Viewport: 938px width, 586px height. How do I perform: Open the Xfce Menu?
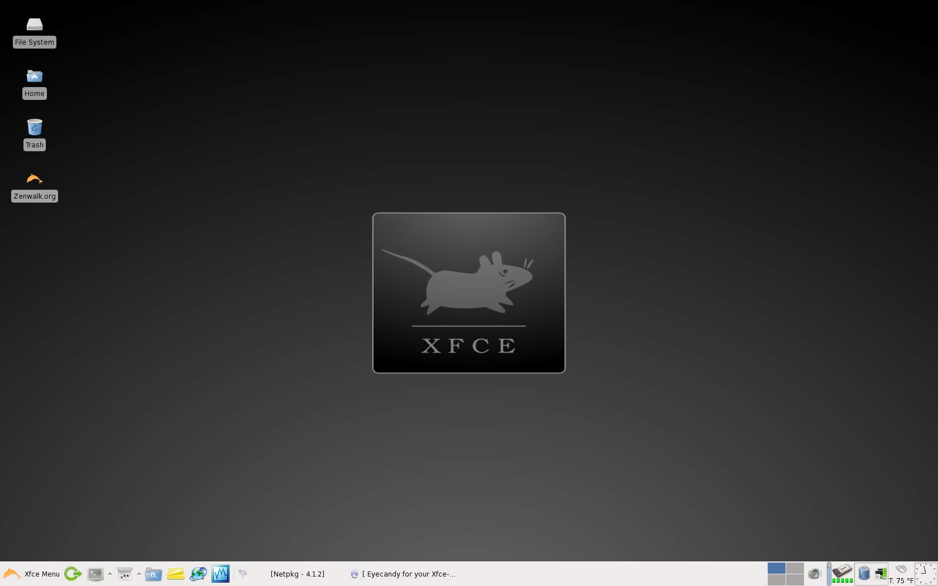[32, 574]
